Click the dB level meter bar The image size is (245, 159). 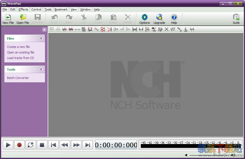[x=190, y=146]
